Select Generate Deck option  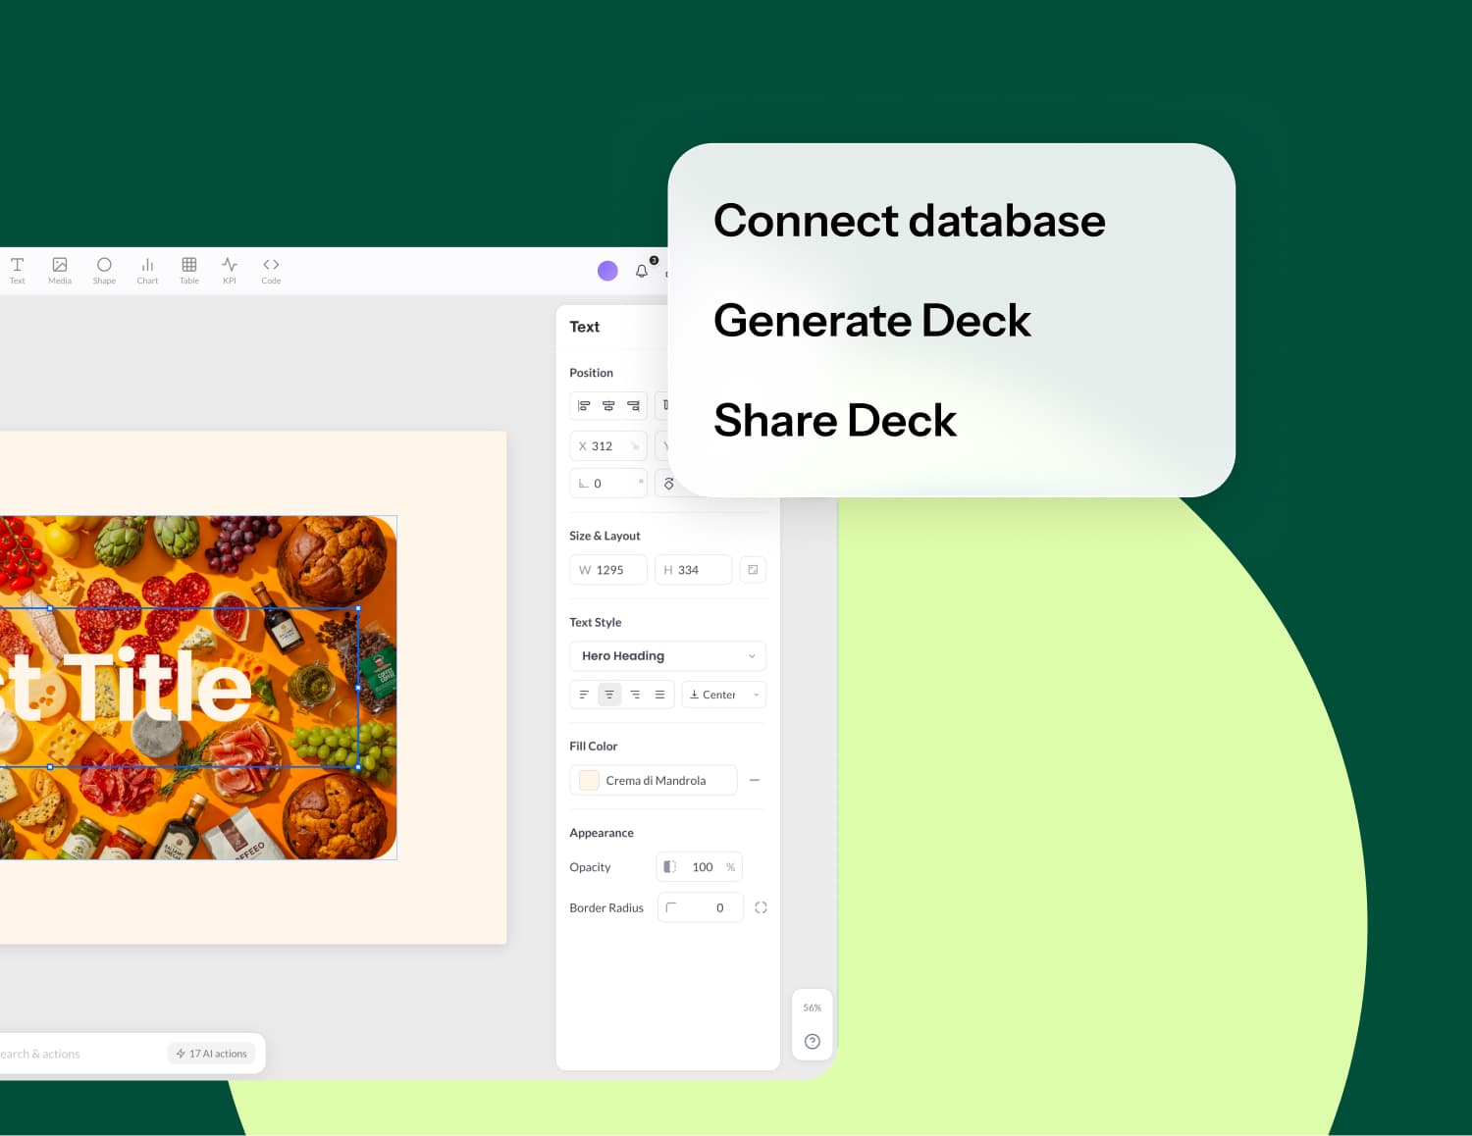(x=871, y=321)
